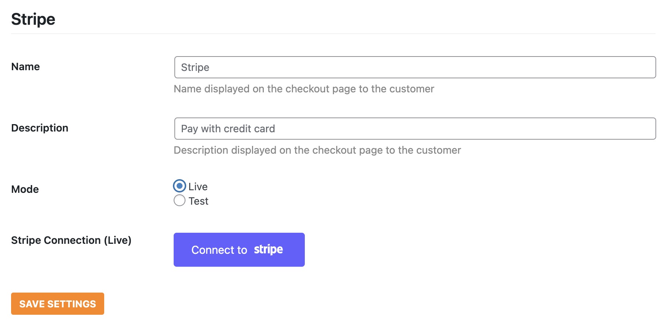Click the Stripe Connection (Live) label
668x331 pixels.
(72, 240)
